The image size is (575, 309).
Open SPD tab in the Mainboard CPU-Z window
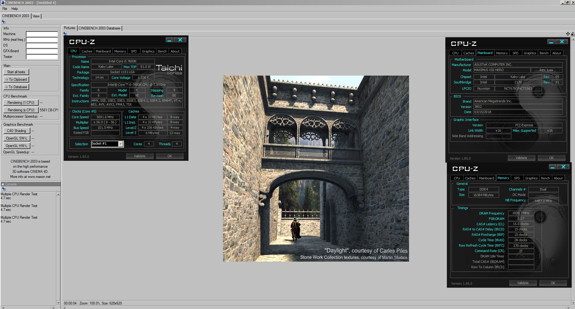(515, 53)
